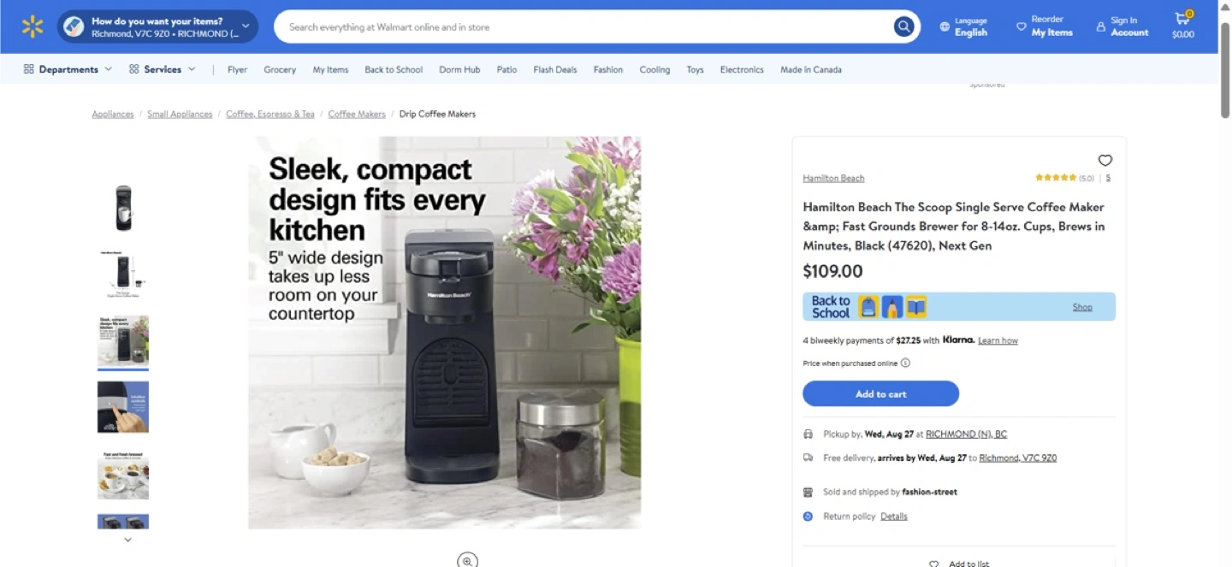Change language via the globe icon
The width and height of the screenshot is (1232, 567).
pos(945,27)
